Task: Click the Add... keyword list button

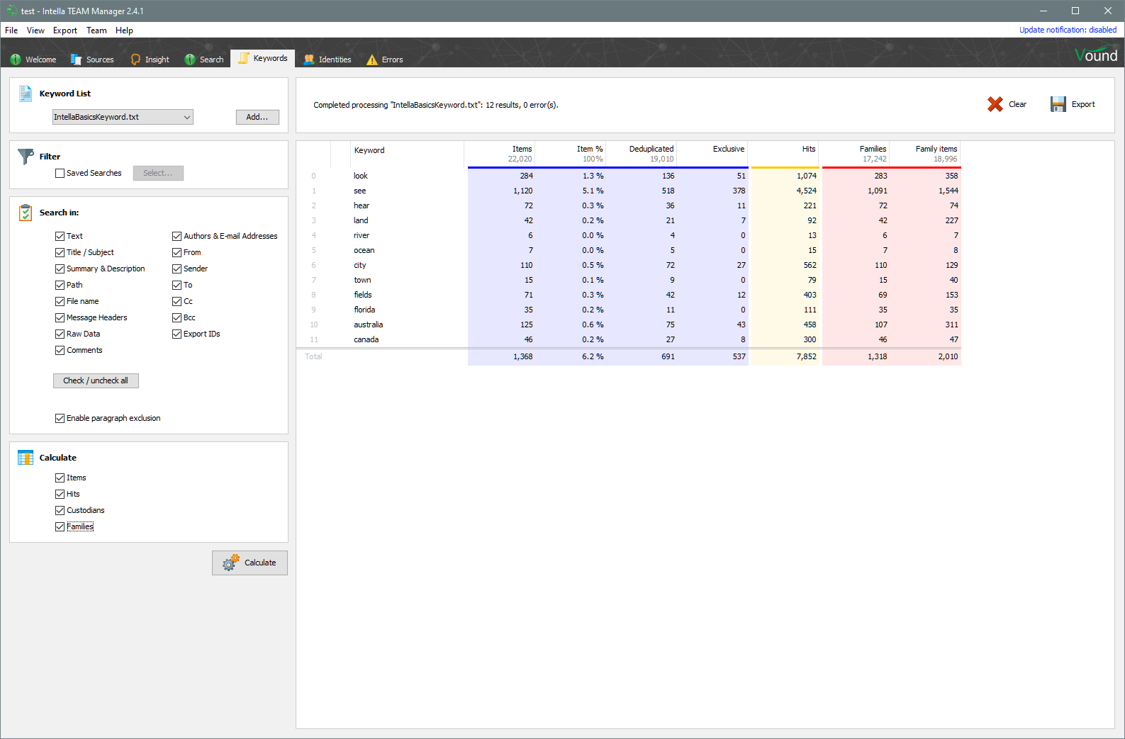Action: pyautogui.click(x=257, y=117)
